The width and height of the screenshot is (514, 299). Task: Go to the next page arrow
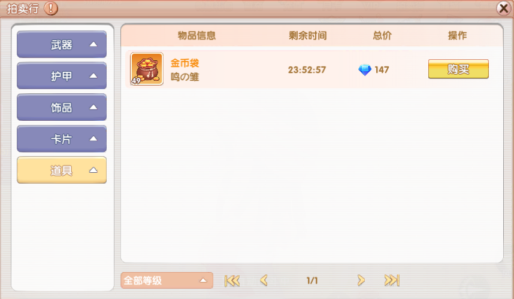coord(361,280)
